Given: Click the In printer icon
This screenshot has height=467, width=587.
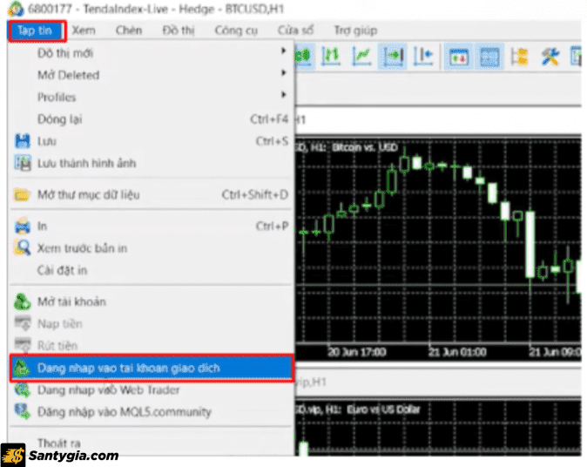Looking at the screenshot, I should [x=22, y=226].
